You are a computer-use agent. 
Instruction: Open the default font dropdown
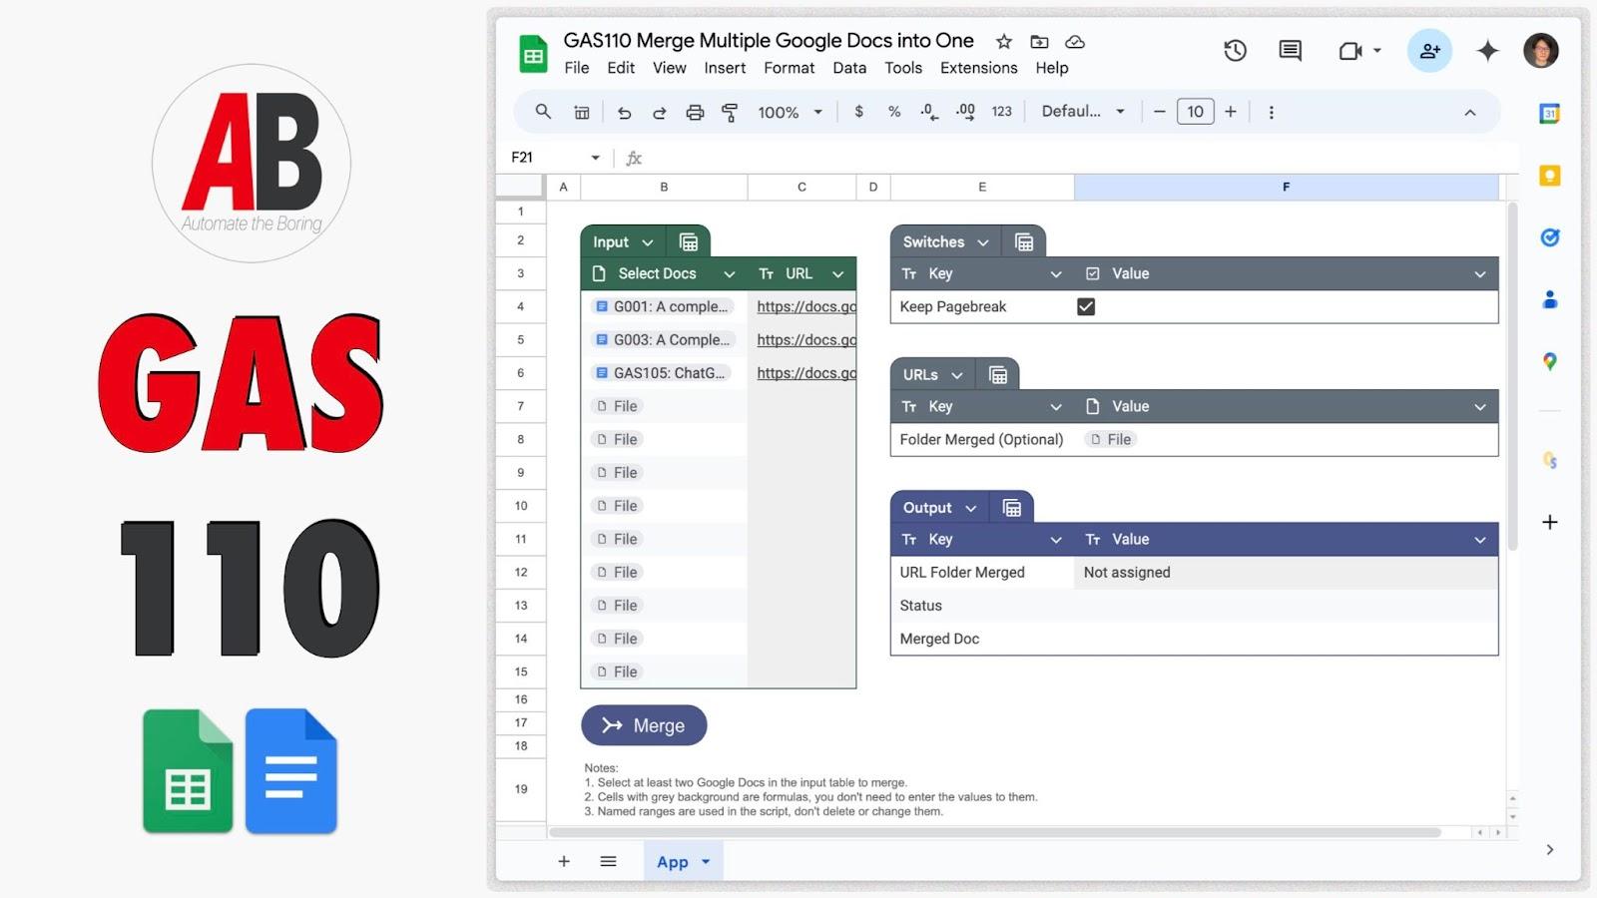tap(1083, 112)
